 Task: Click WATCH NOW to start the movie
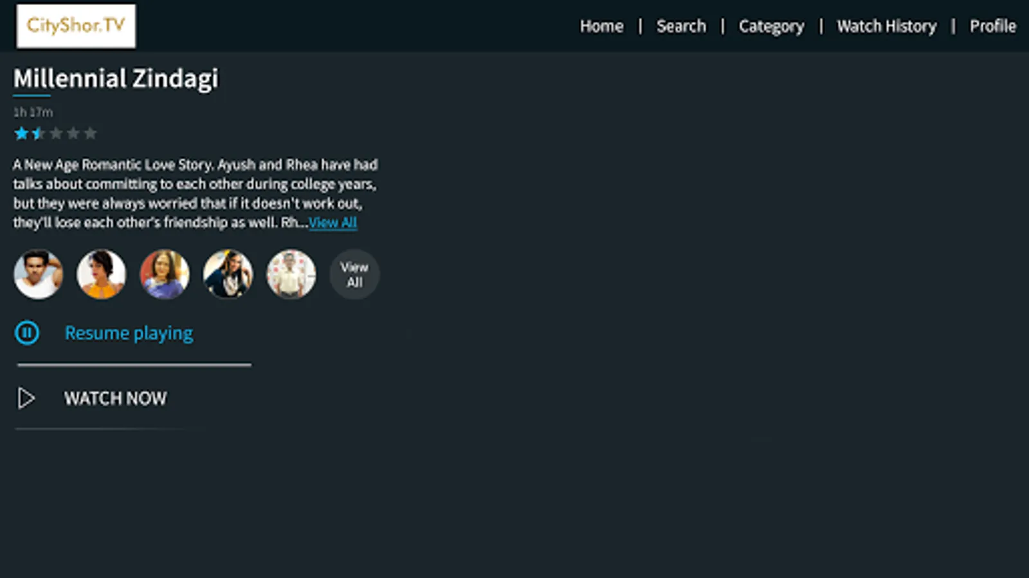(x=115, y=398)
